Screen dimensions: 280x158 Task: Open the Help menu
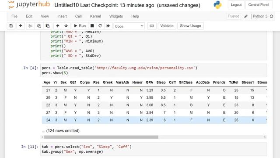tap(135, 16)
